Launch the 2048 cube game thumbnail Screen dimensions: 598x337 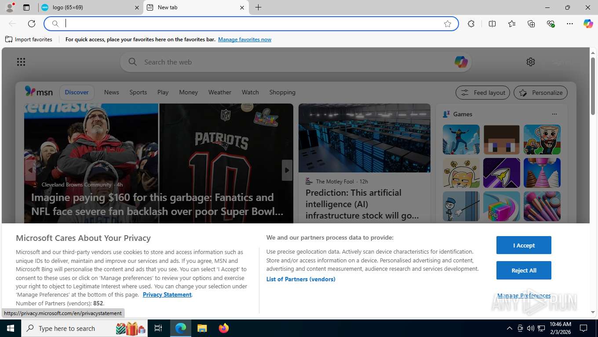click(x=502, y=206)
